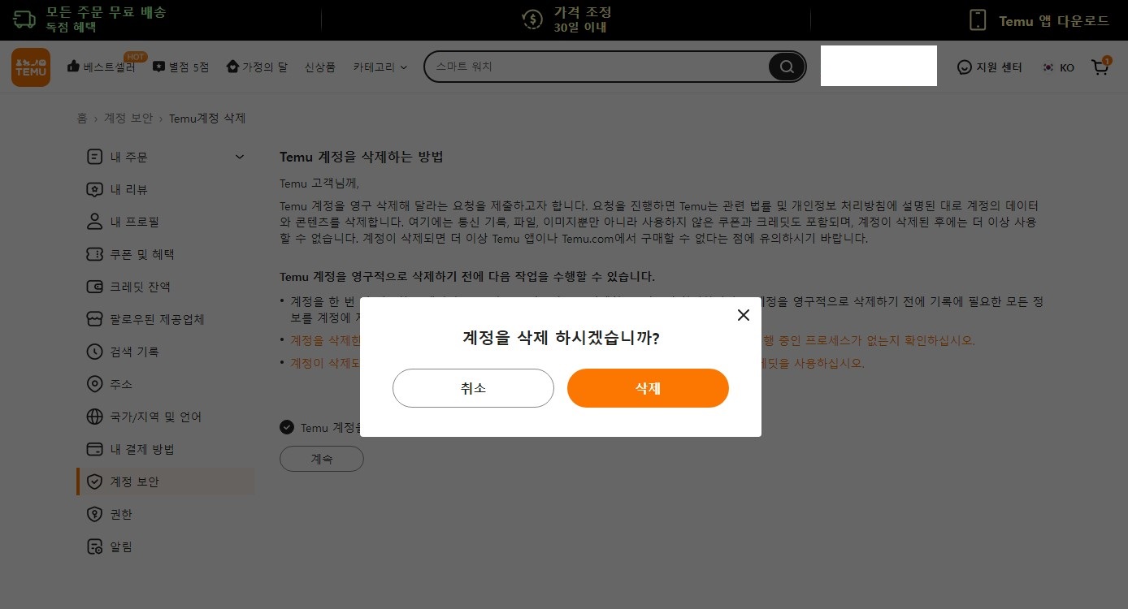Click the Temu logo
1128x609 pixels.
[30, 67]
